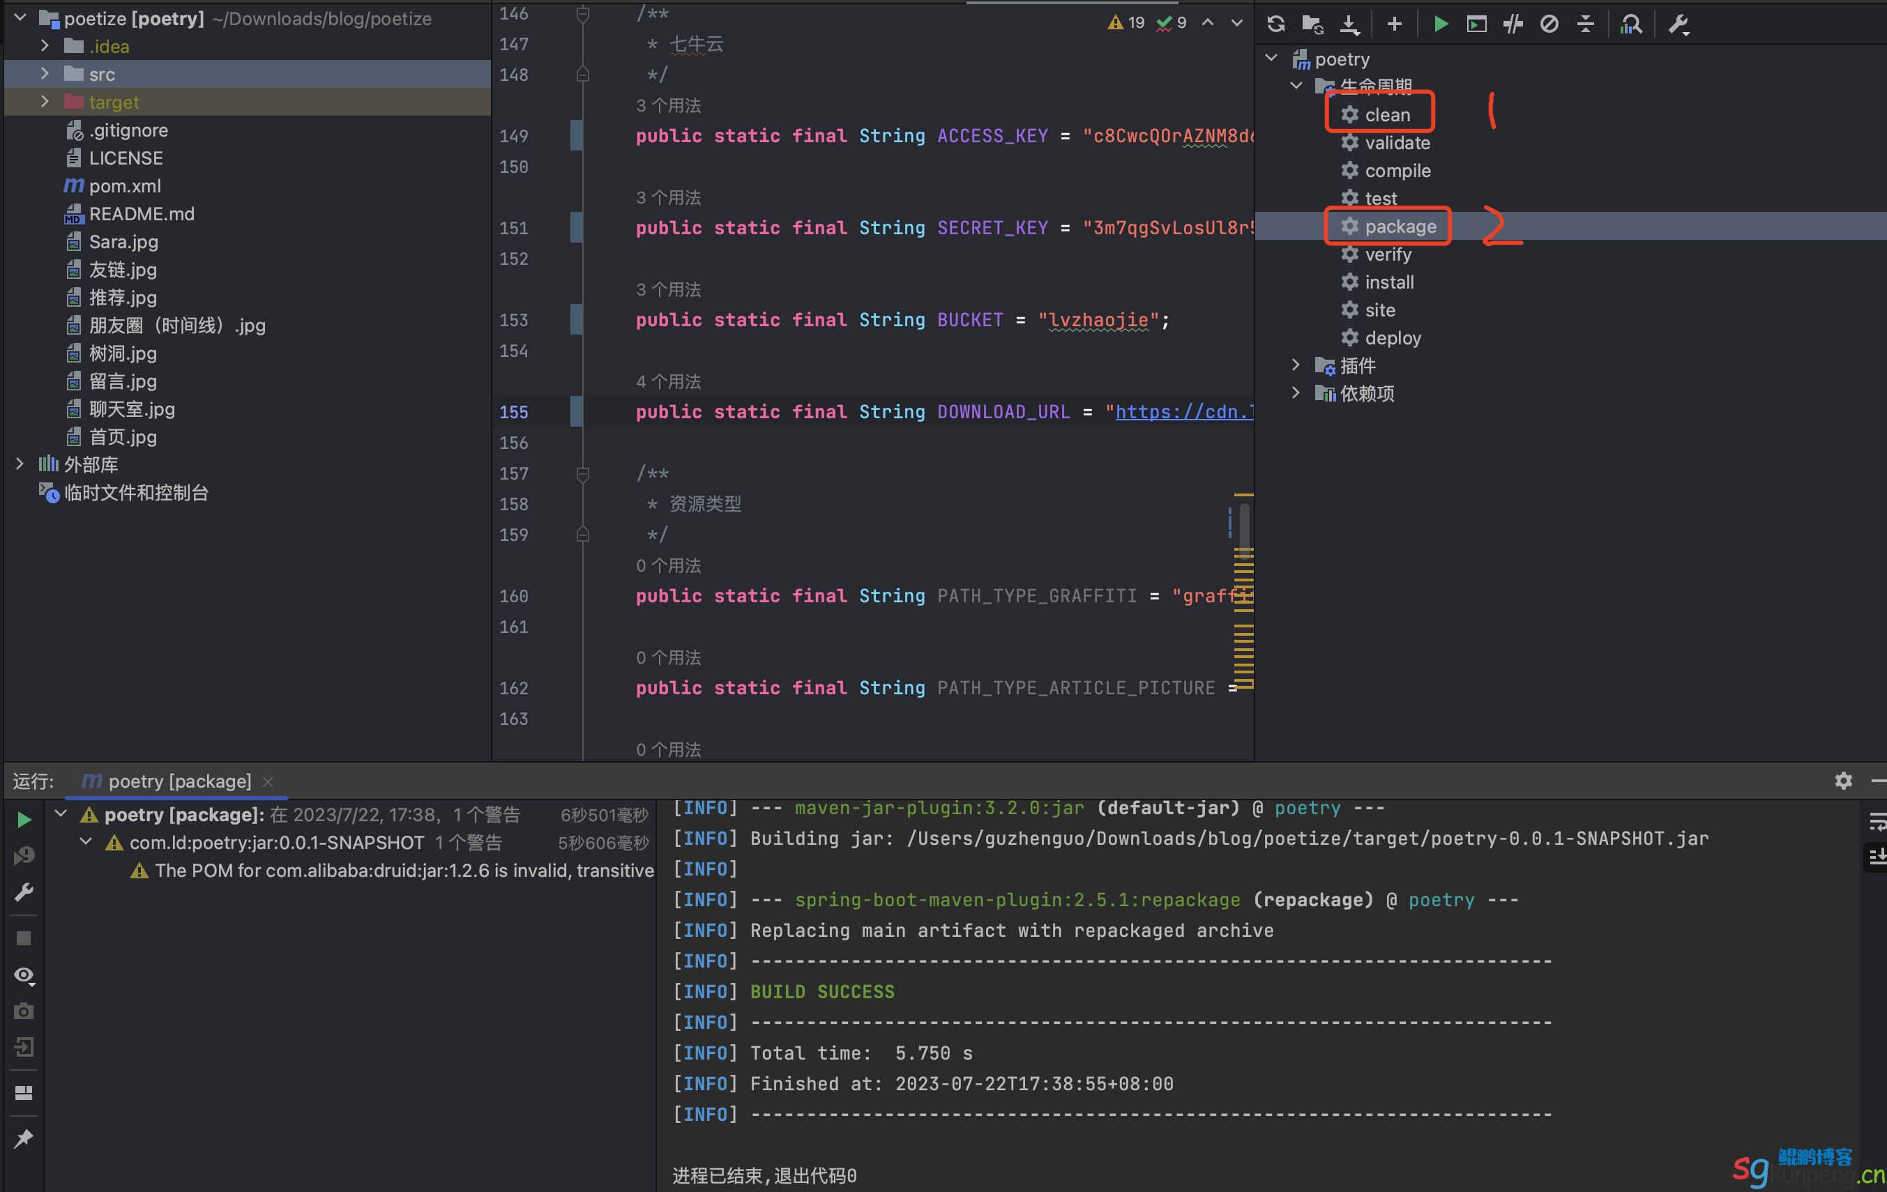
Task: Expand the .idea folder
Action: coord(45,46)
